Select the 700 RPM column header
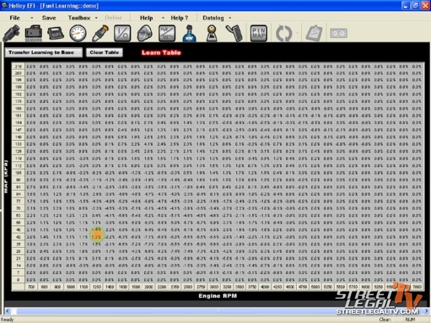Screen dimensions: 431x323 click(32, 287)
